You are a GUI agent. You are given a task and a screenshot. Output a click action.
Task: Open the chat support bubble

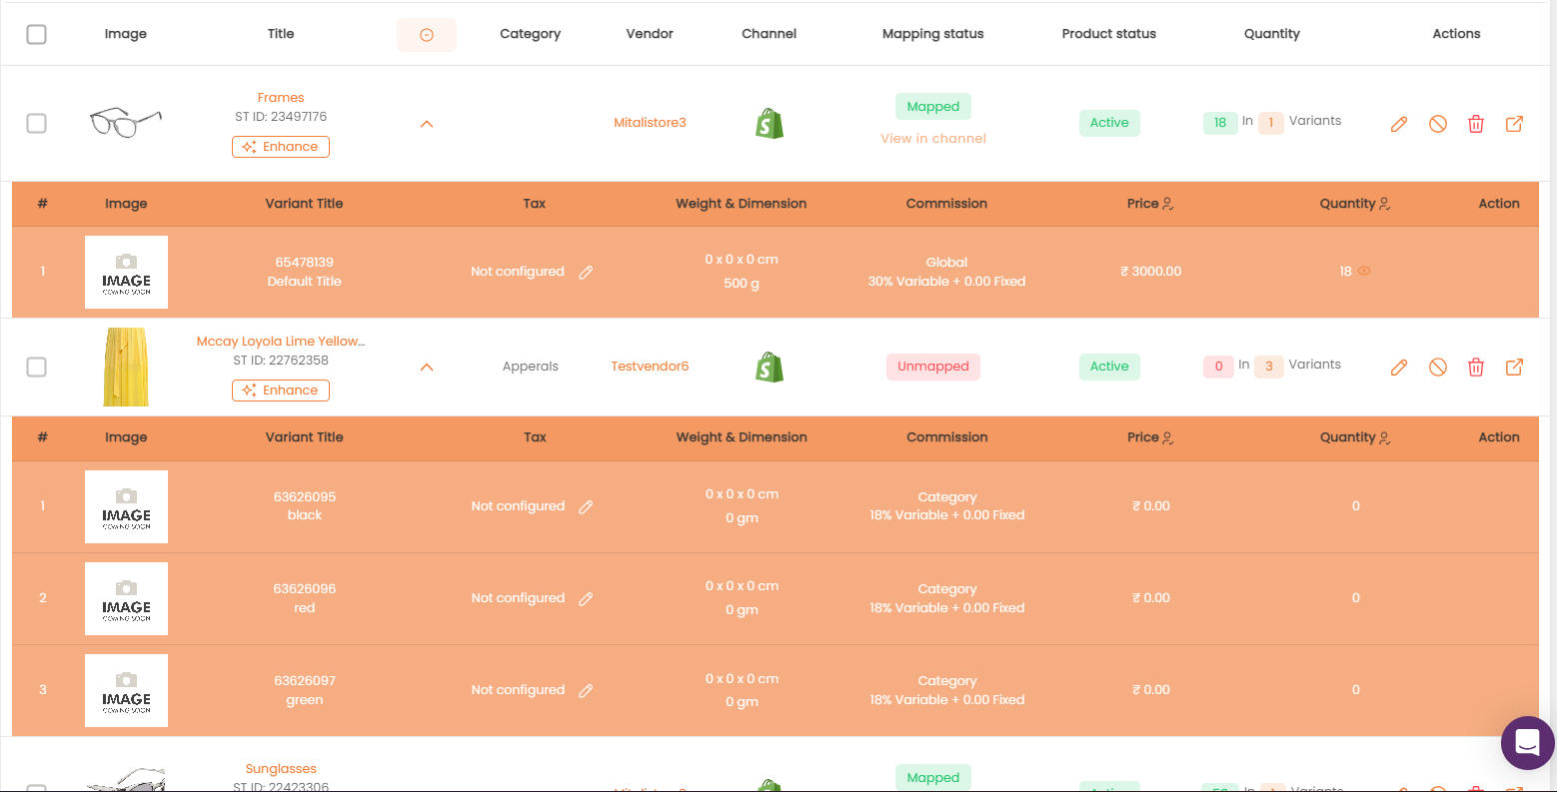point(1527,743)
